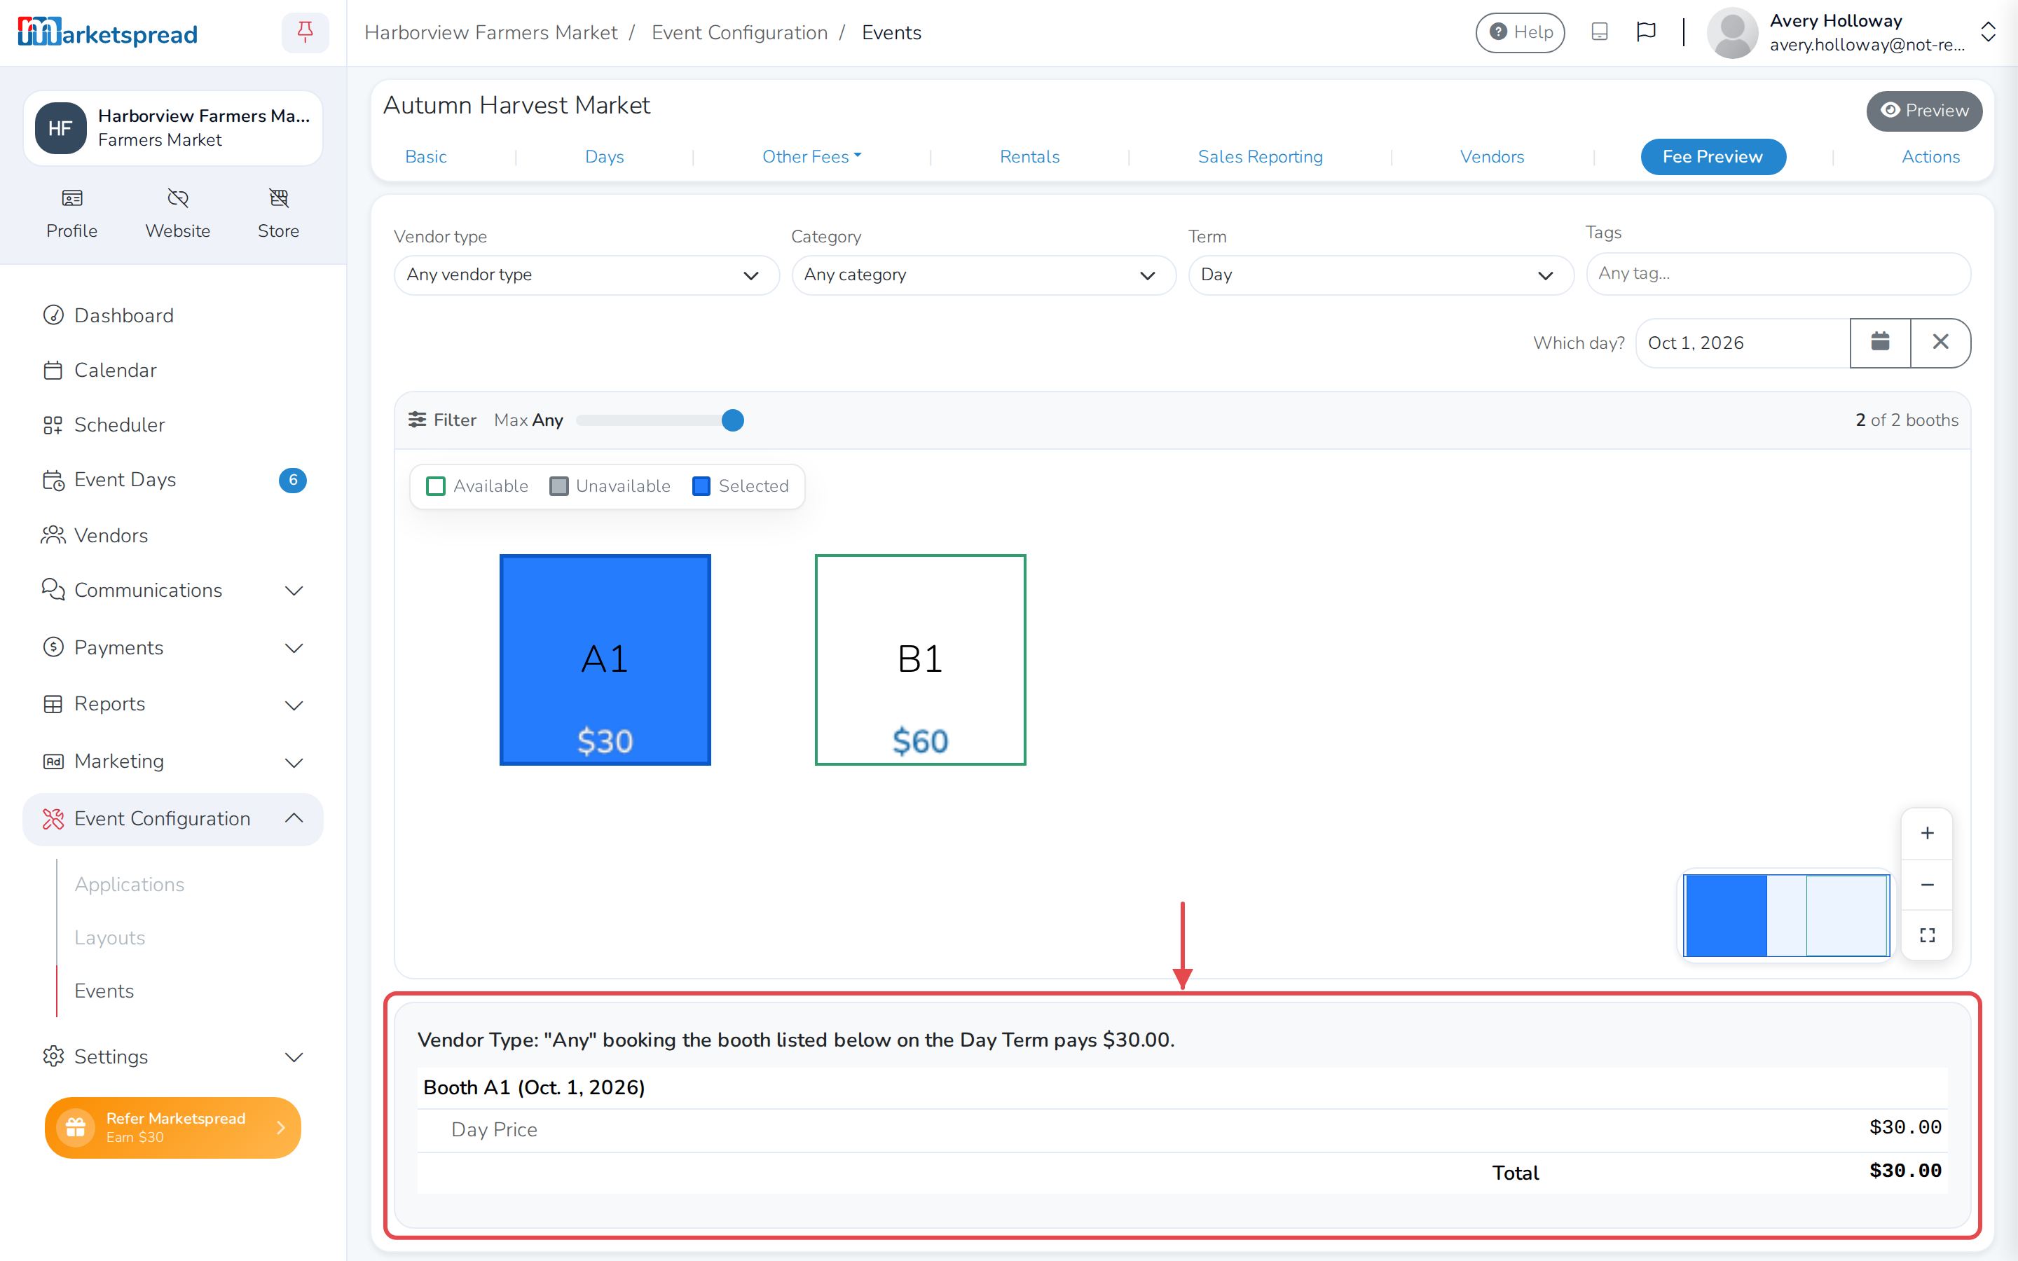The image size is (2018, 1261).
Task: Clear the Oct 1, 2026 date
Action: point(1940,343)
